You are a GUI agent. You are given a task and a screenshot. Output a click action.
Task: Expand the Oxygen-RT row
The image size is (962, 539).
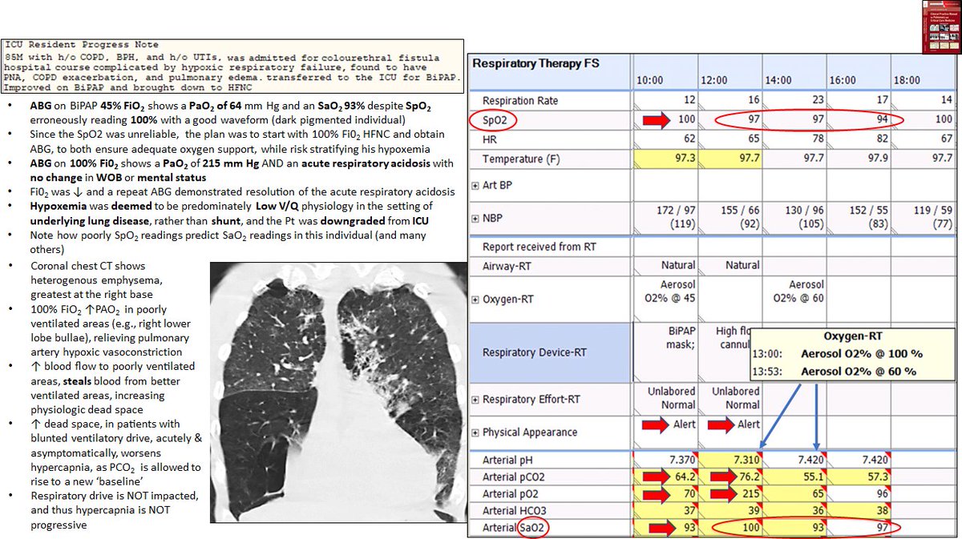474,300
